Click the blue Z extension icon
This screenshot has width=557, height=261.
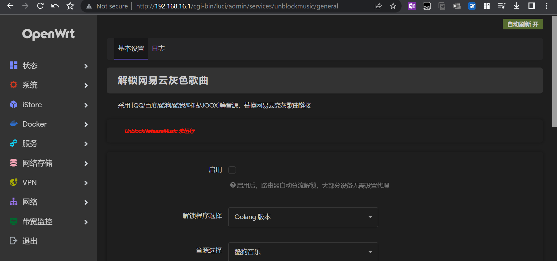[472, 6]
